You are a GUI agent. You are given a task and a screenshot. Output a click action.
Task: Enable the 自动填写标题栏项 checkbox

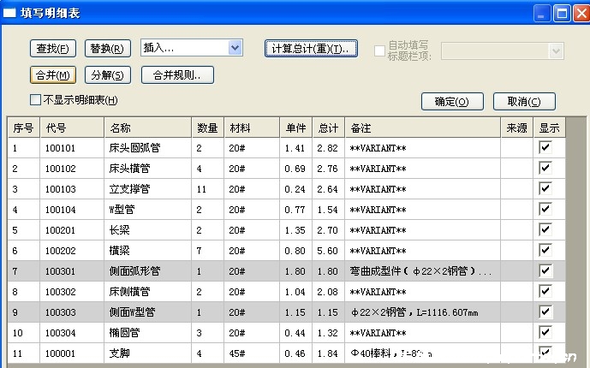pyautogui.click(x=379, y=50)
